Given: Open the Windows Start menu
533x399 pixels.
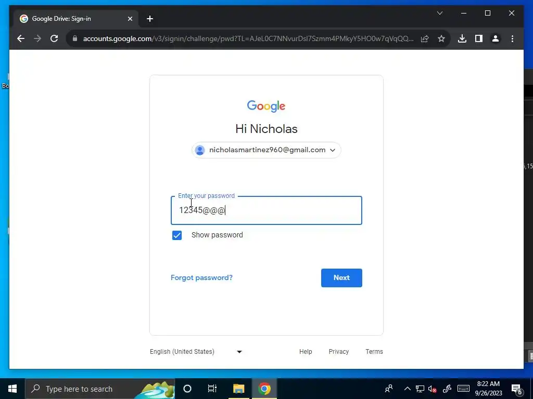Looking at the screenshot, I should point(12,389).
